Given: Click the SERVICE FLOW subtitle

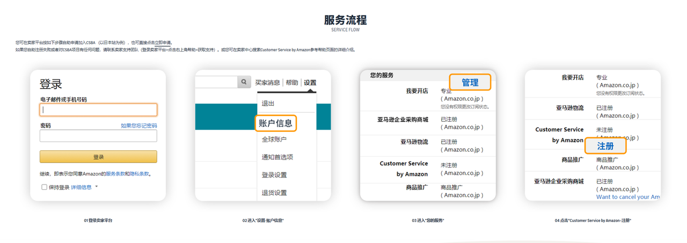Looking at the screenshot, I should (346, 30).
